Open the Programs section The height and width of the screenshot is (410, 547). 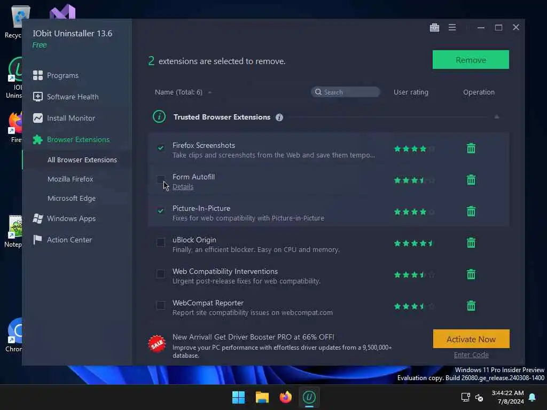tap(63, 75)
